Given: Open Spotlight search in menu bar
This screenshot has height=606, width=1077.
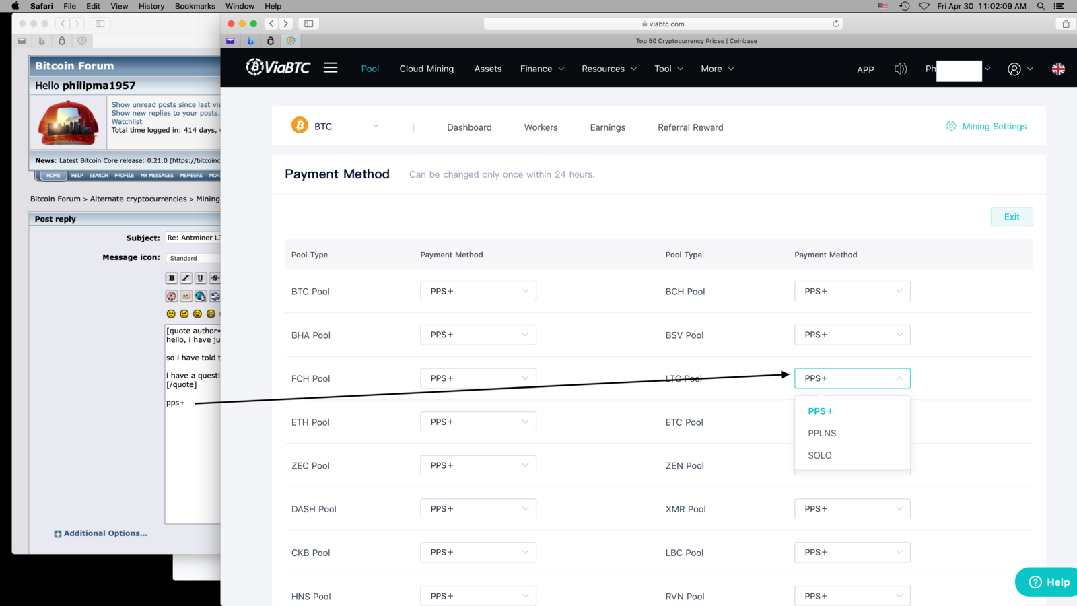Looking at the screenshot, I should click(x=1041, y=6).
